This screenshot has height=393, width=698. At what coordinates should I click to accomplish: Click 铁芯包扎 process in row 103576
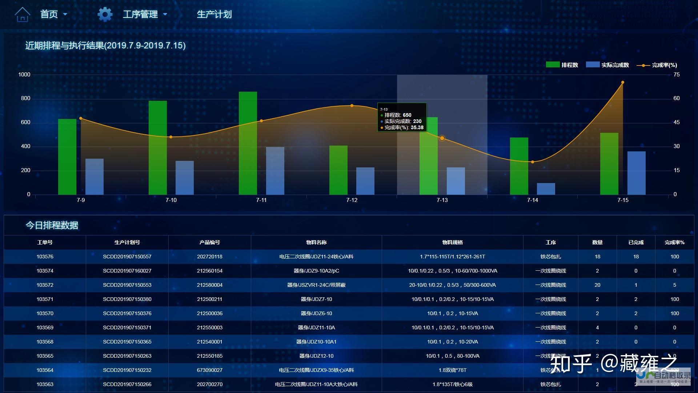click(551, 257)
